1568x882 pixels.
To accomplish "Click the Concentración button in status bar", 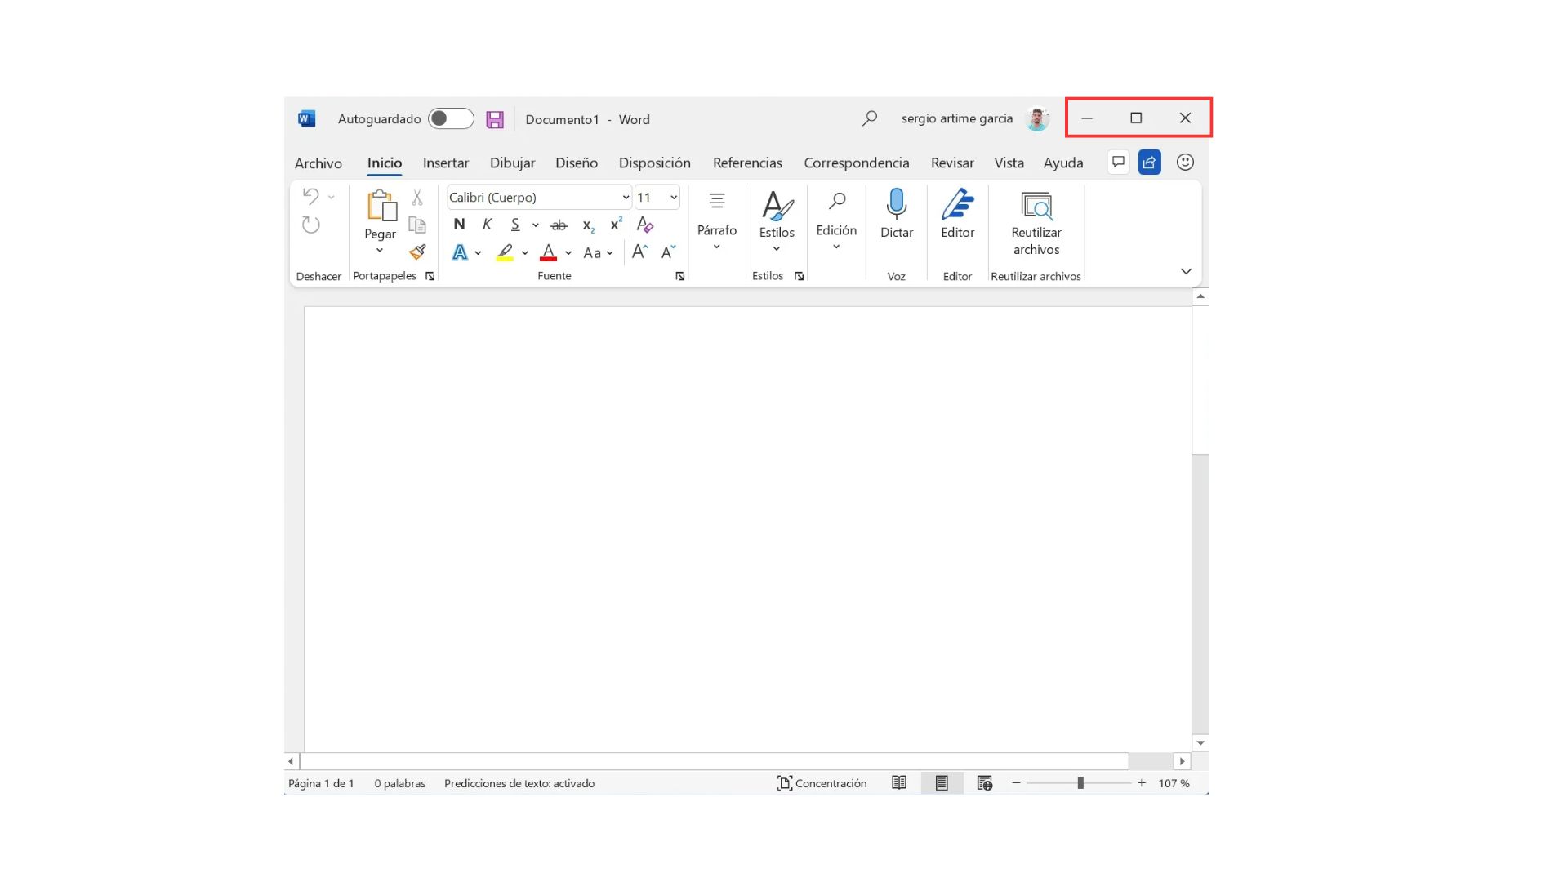I will pos(822,783).
